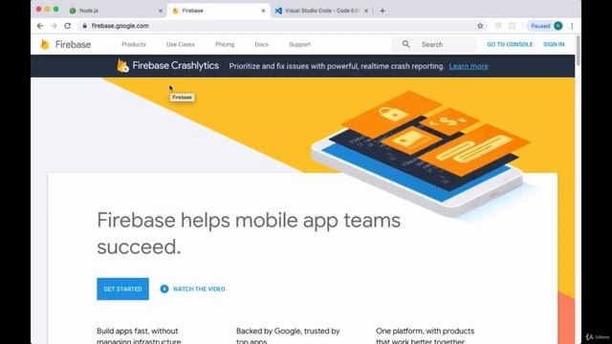Close the Node.js tab
This screenshot has width=612, height=344.
tap(160, 11)
